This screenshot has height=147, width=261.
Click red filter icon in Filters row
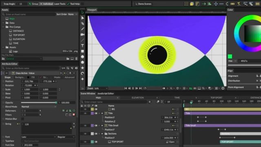coord(74,115)
